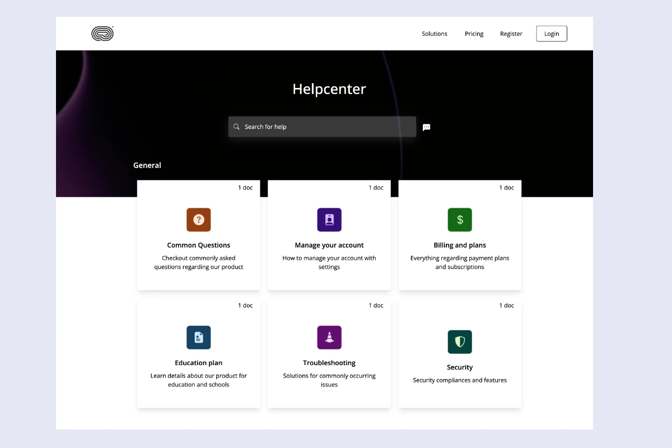Open the Manage your account title
The height and width of the screenshot is (448, 672).
pos(329,245)
